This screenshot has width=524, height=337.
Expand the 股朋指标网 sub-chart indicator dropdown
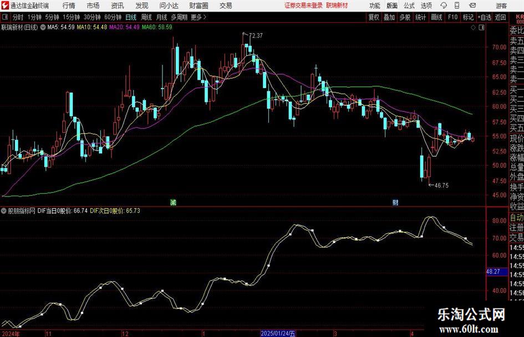point(4,211)
